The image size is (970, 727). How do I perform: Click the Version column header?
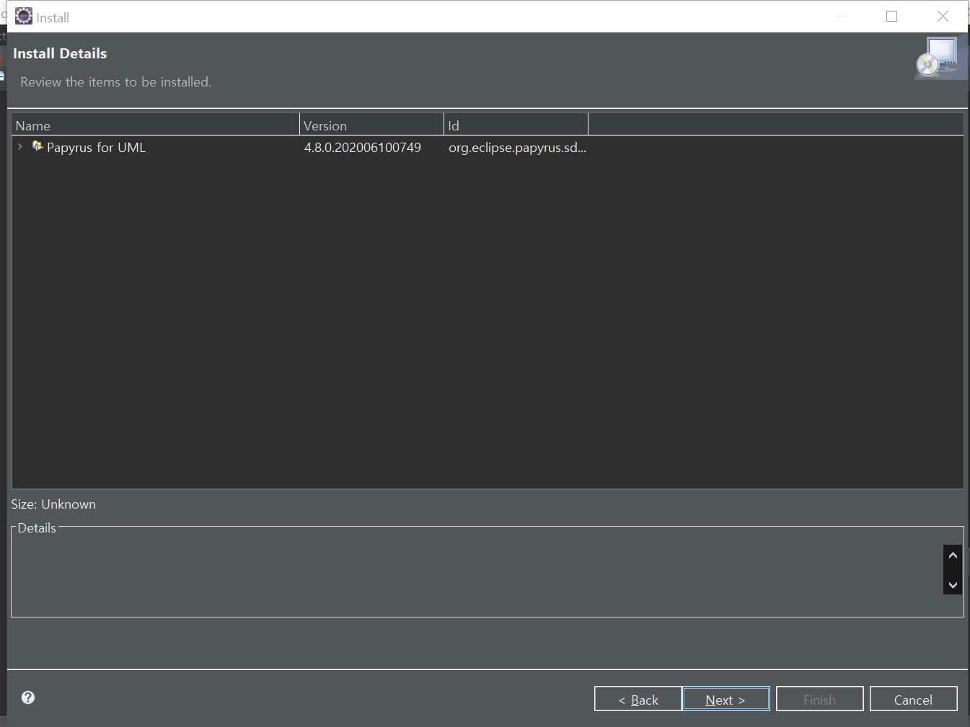click(x=371, y=125)
